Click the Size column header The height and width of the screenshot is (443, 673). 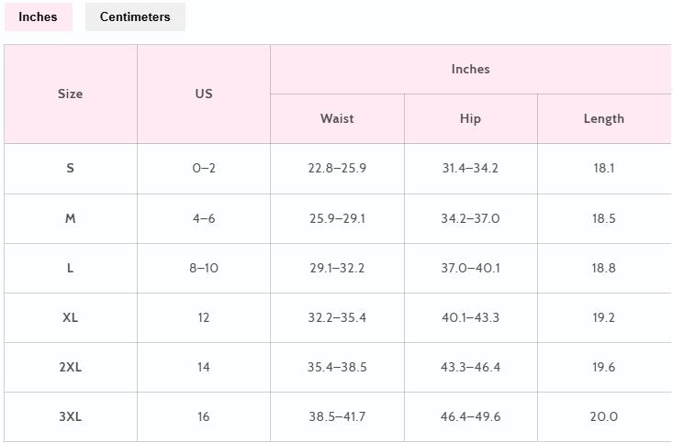[71, 94]
